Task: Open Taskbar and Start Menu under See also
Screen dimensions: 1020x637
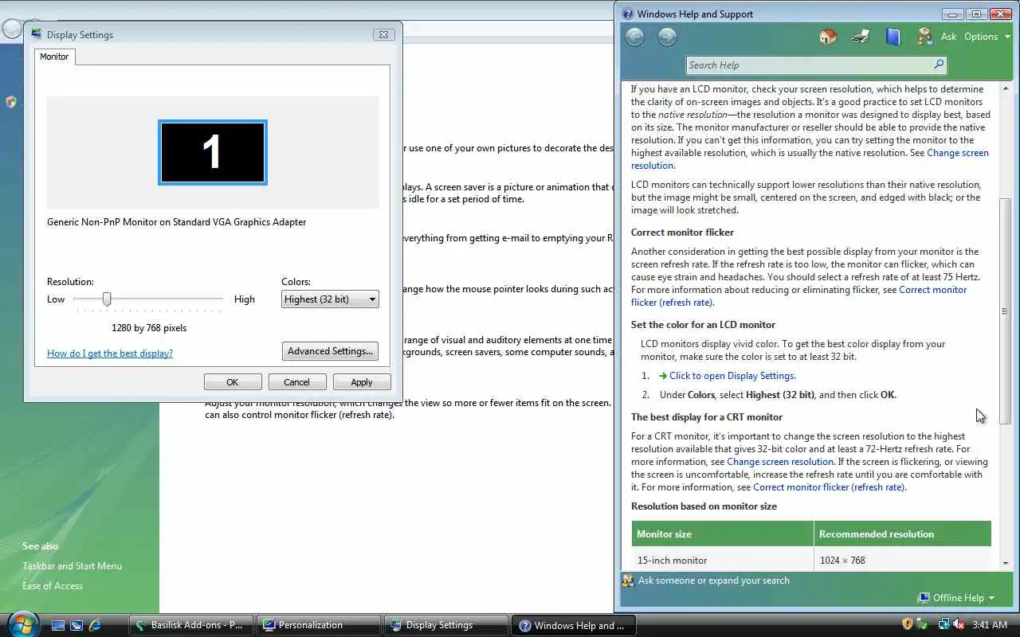Action: pyautogui.click(x=72, y=566)
